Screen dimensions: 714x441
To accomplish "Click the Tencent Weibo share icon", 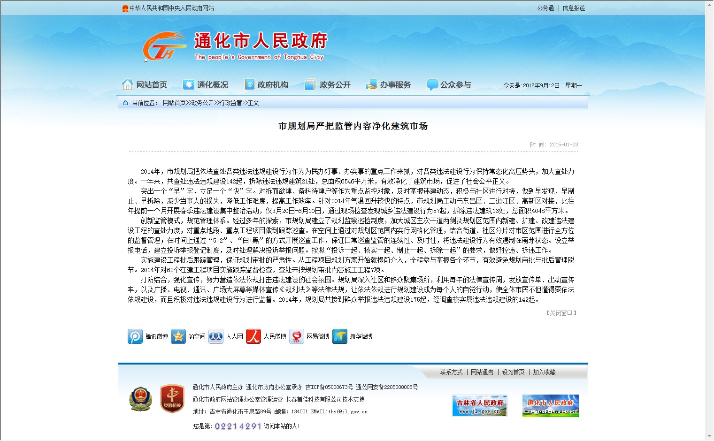I will (x=135, y=336).
